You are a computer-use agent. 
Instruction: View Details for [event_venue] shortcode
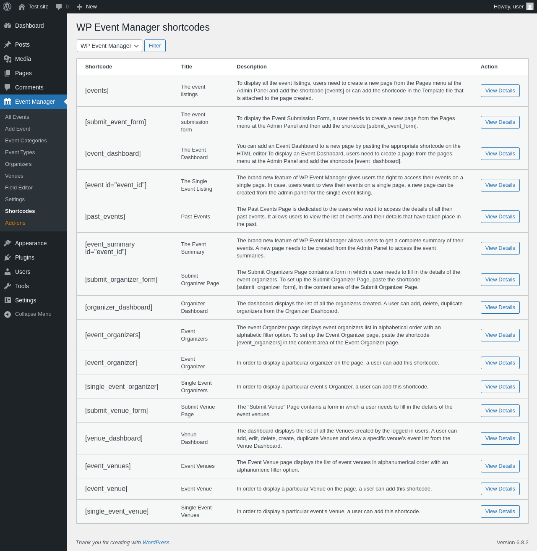tap(500, 489)
